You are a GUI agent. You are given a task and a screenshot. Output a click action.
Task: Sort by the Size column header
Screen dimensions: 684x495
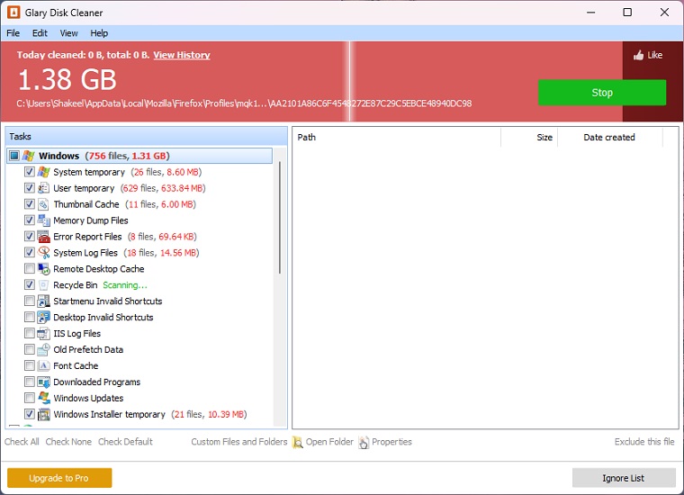tap(529, 138)
